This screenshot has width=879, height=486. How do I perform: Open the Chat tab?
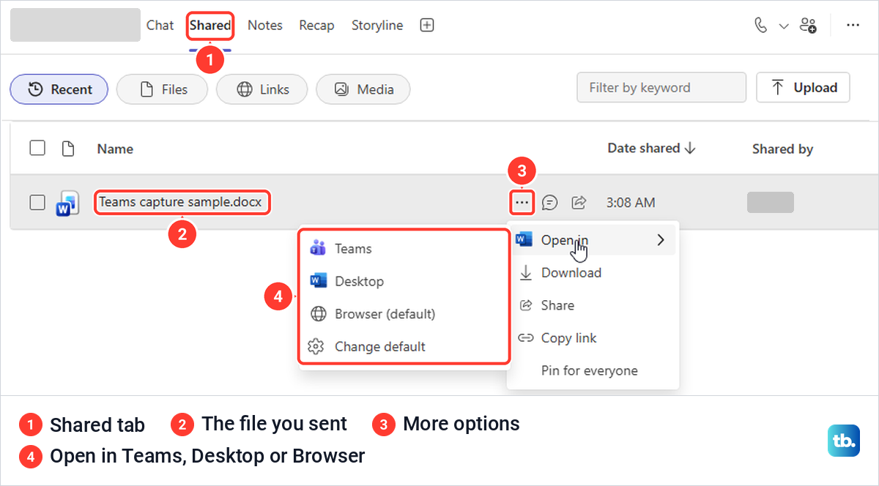click(160, 25)
